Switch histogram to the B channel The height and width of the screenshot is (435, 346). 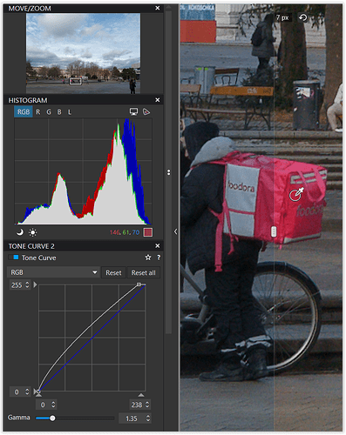coord(59,112)
